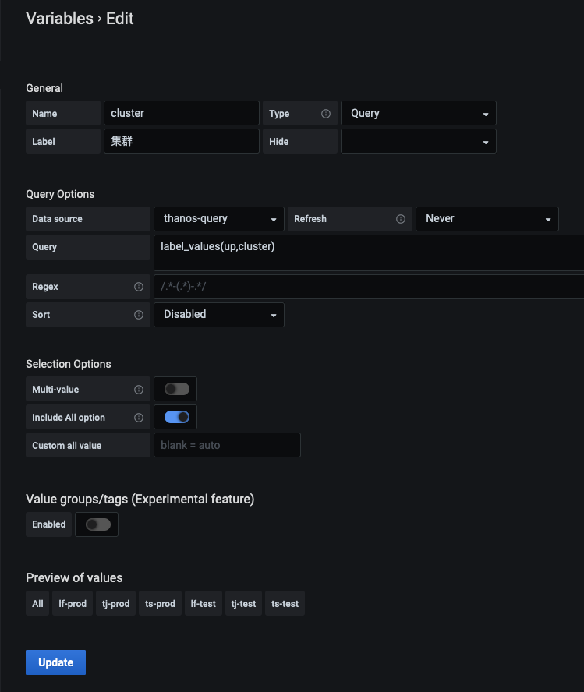Click the Multi-value info icon
This screenshot has height=692, width=584.
[139, 390]
